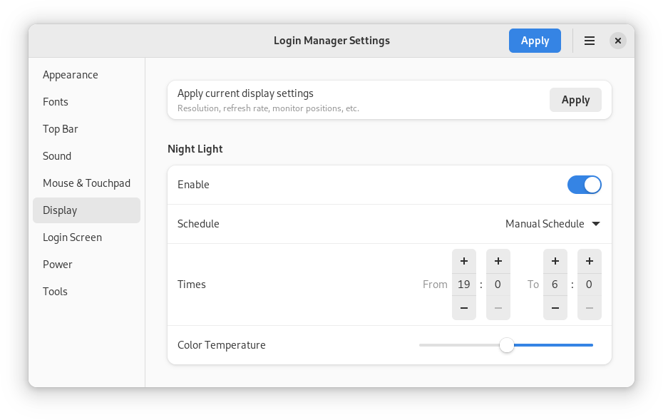Decrease the From hour value
Image resolution: width=663 pixels, height=420 pixels.
click(464, 308)
